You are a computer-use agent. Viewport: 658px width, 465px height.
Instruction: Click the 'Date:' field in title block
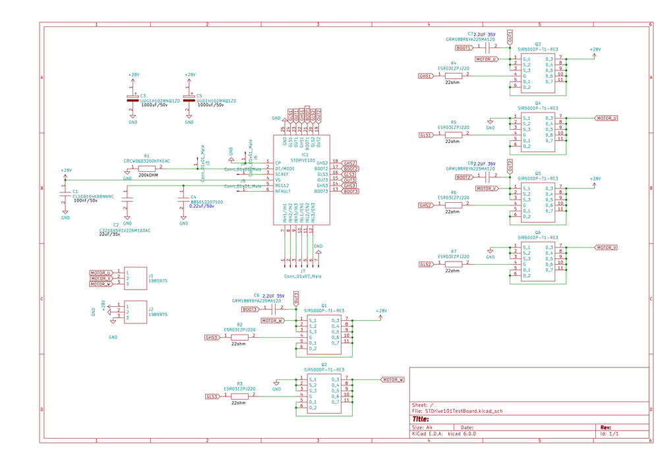[x=467, y=427]
